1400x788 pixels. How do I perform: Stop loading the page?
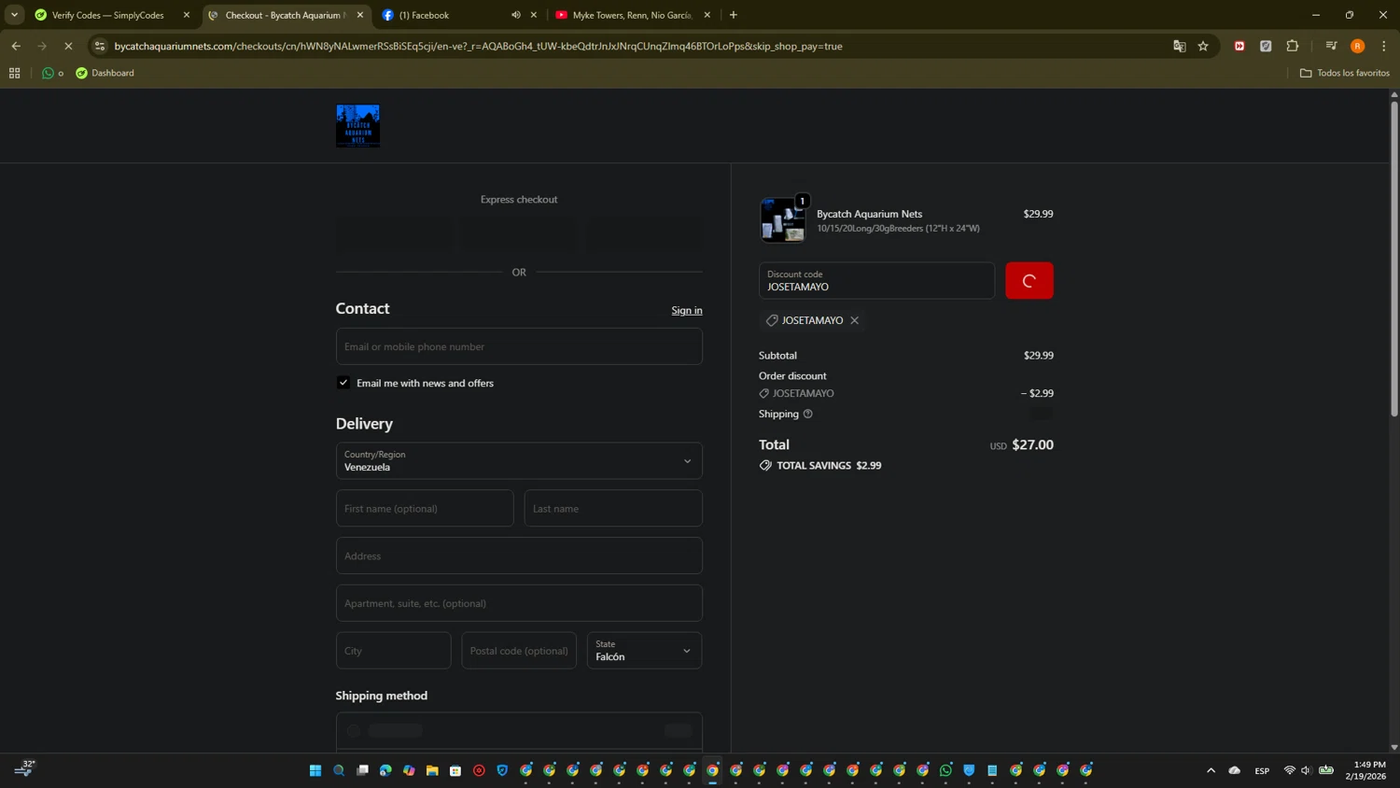[x=68, y=46]
